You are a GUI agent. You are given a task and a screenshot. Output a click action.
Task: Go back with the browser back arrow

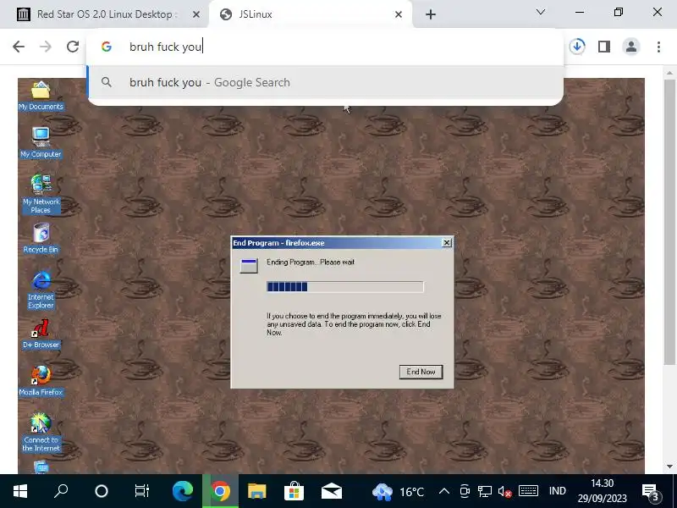(x=19, y=47)
